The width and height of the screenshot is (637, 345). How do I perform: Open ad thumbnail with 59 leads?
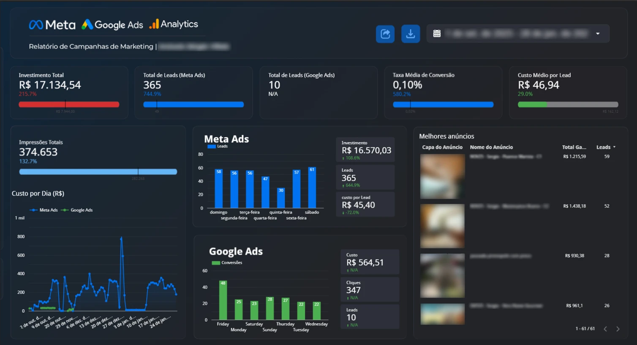(x=442, y=177)
